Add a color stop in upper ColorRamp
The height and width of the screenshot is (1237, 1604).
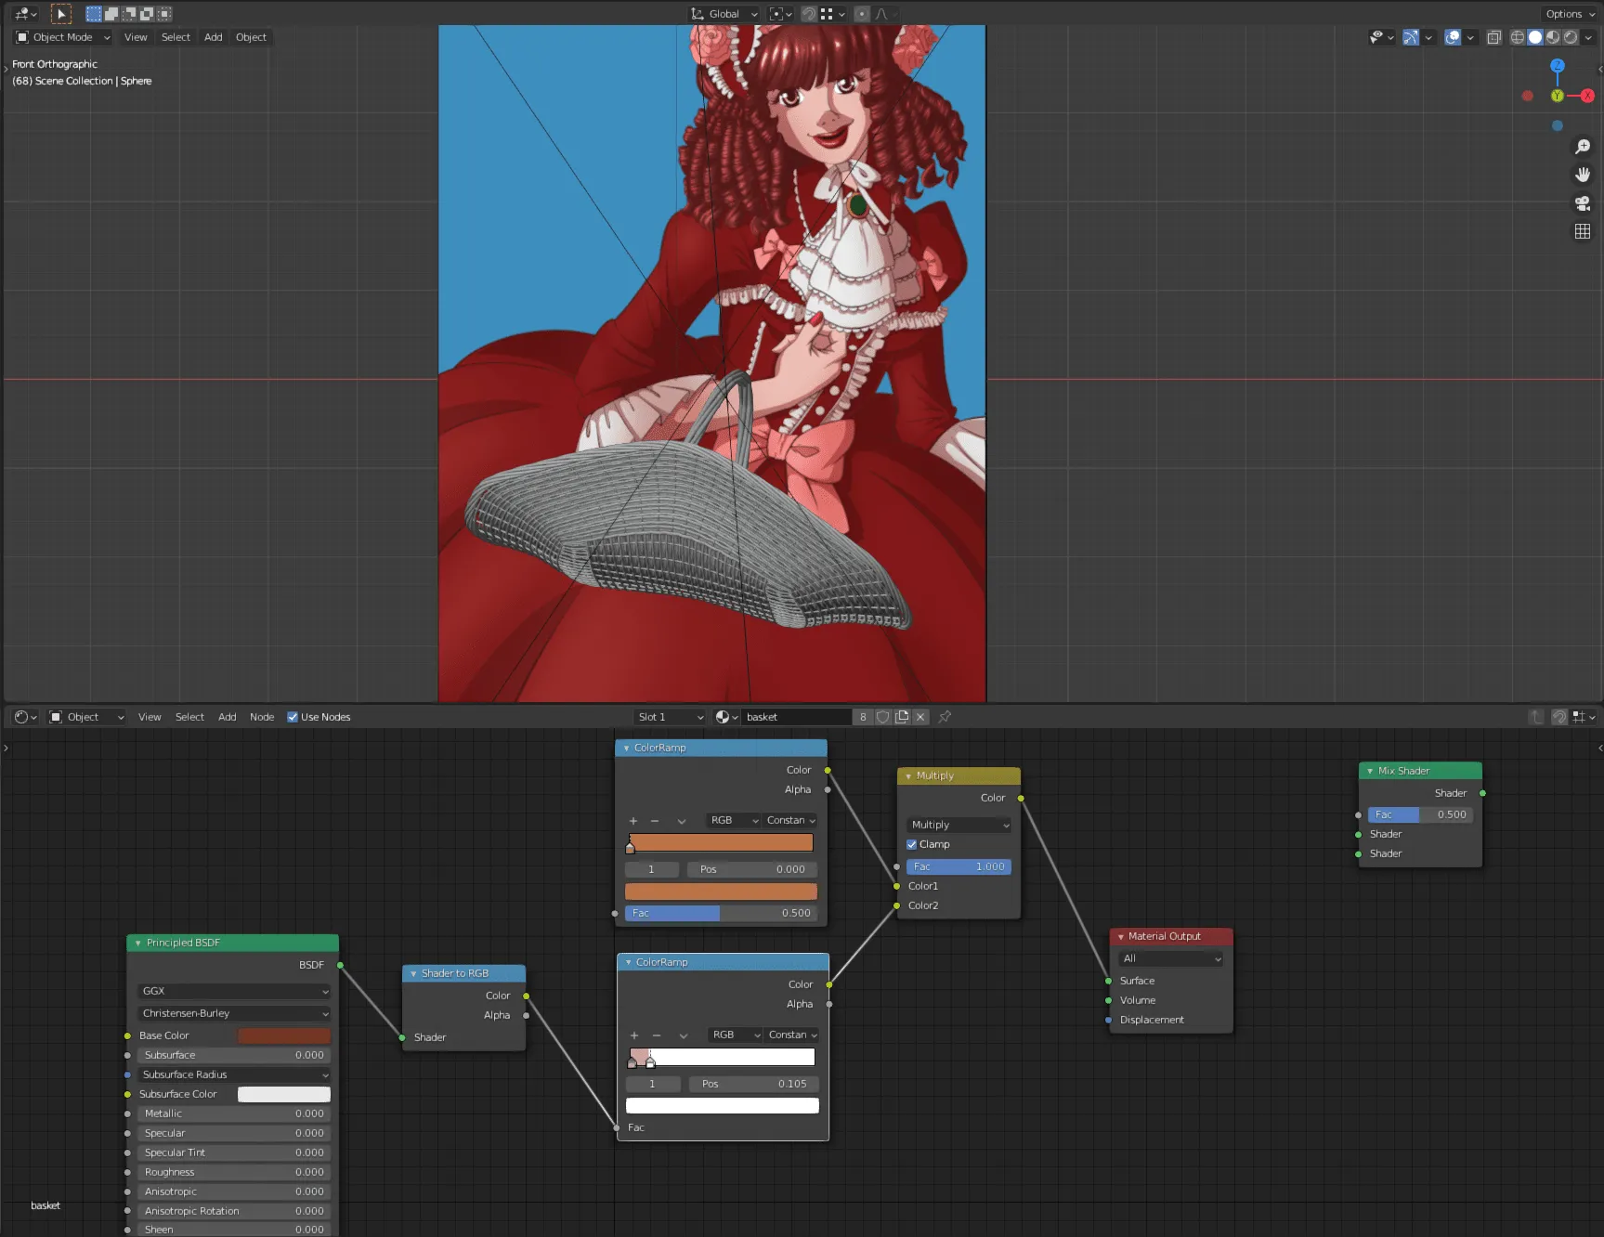(x=633, y=821)
